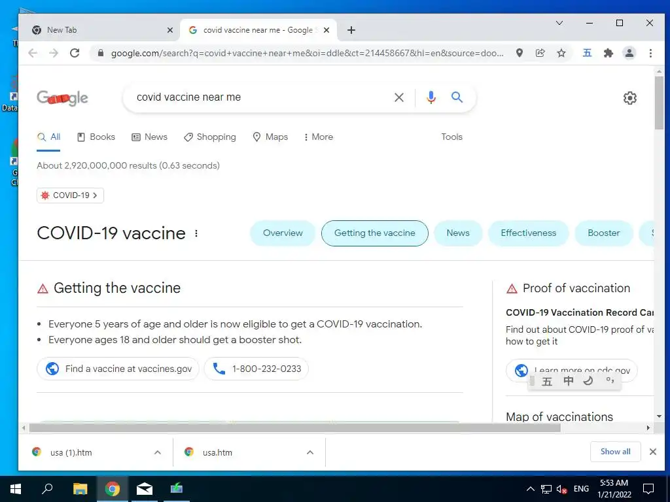Open the downloaded usa.htm file
670x502 pixels.
pyautogui.click(x=217, y=452)
